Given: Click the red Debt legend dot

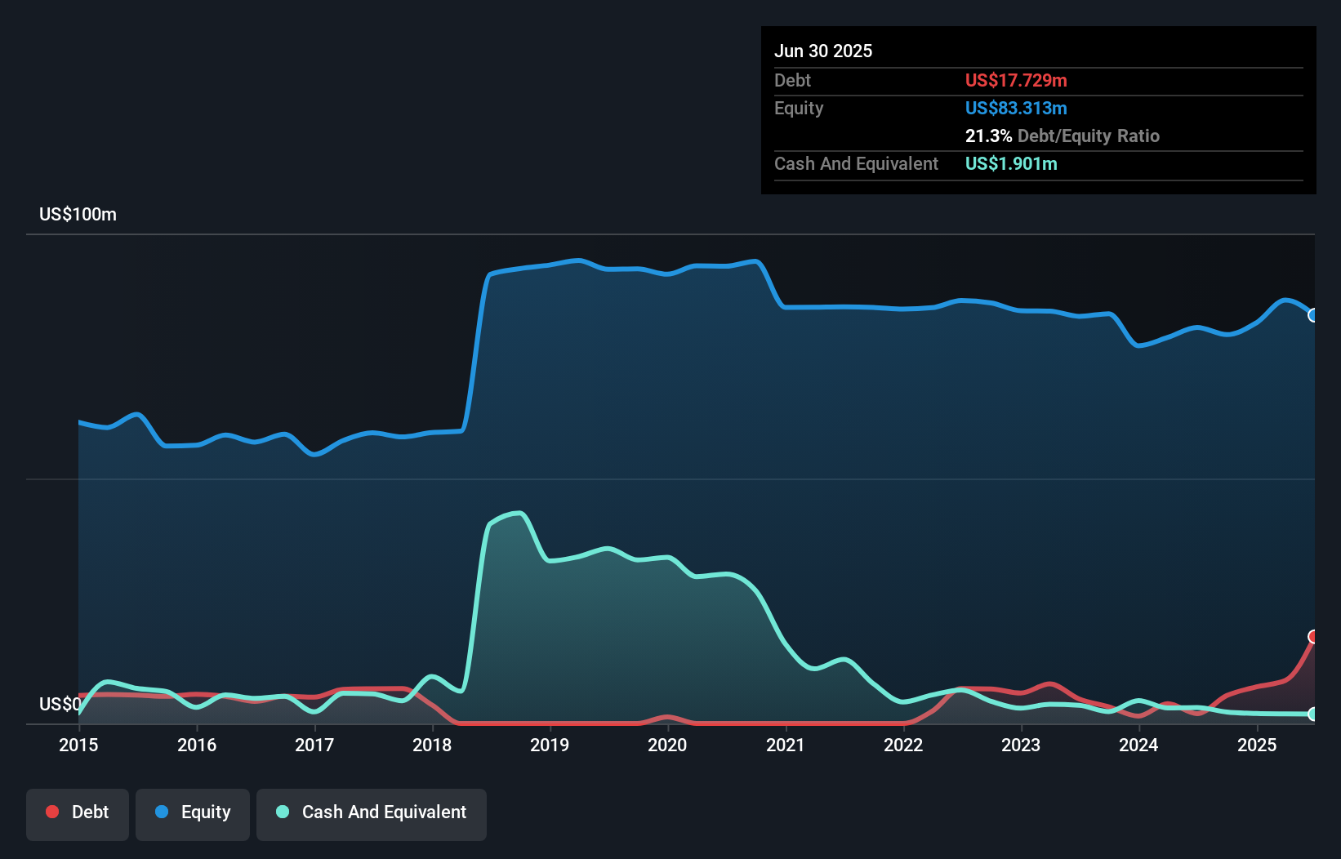Looking at the screenshot, I should 51,812.
